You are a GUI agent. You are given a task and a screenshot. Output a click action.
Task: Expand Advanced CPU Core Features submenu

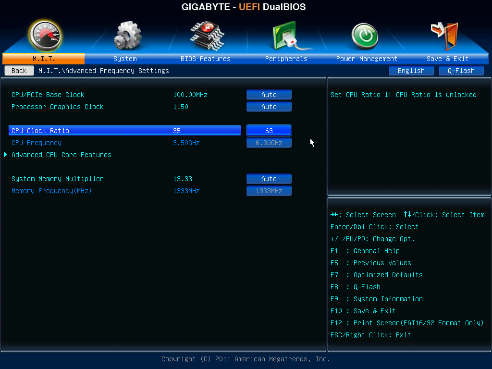pyautogui.click(x=61, y=155)
